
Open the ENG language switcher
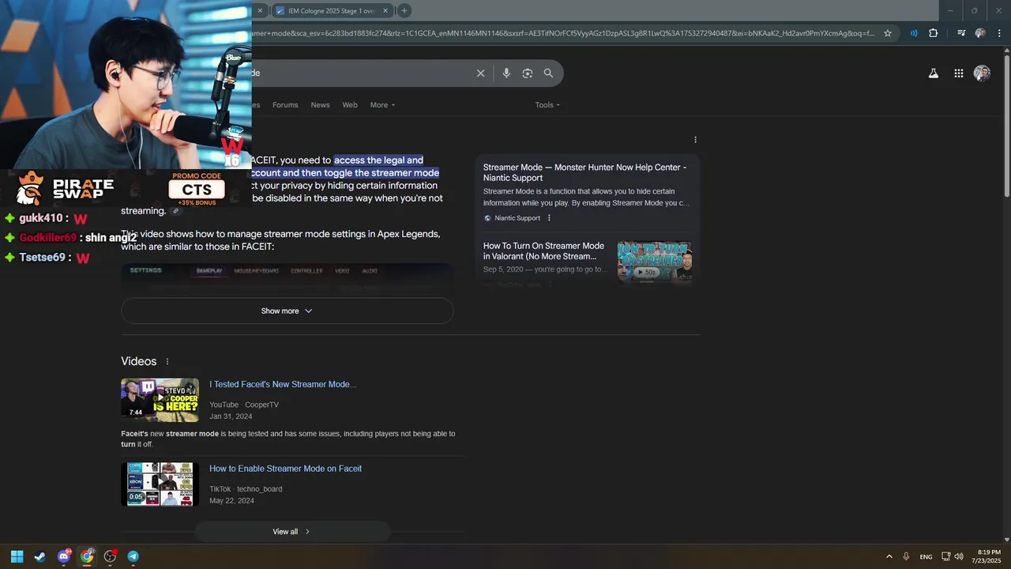(x=926, y=556)
